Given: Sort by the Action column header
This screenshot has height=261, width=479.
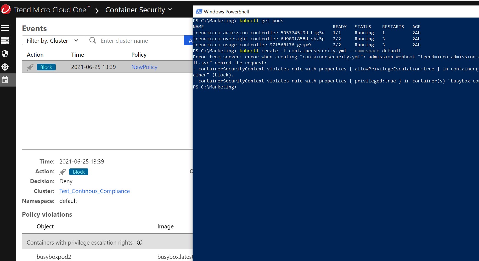Looking at the screenshot, I should coord(35,55).
